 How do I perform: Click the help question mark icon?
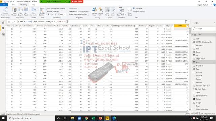tap(215, 5)
